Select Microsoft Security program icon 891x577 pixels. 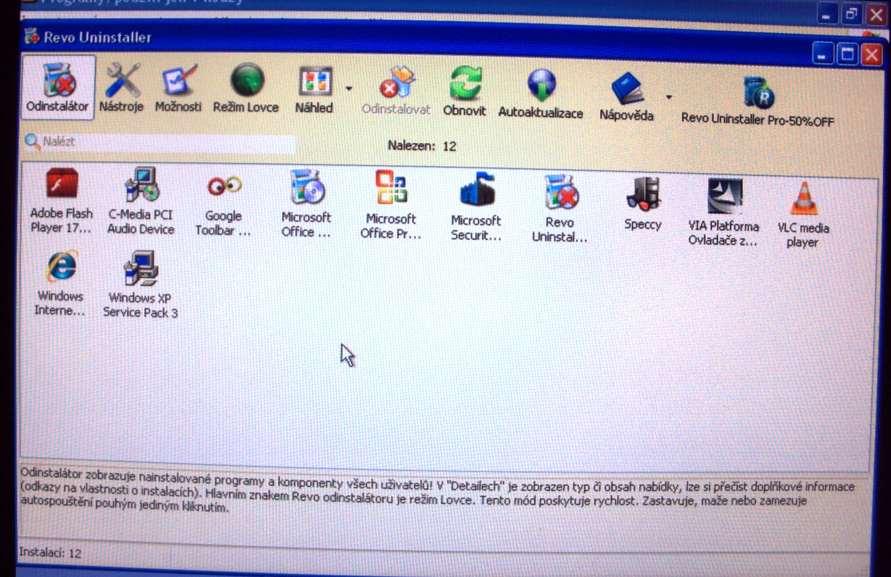[476, 207]
